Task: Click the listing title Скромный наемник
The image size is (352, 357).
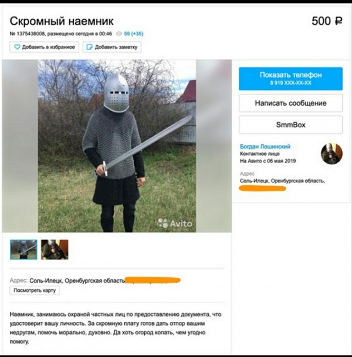Action: coord(62,21)
